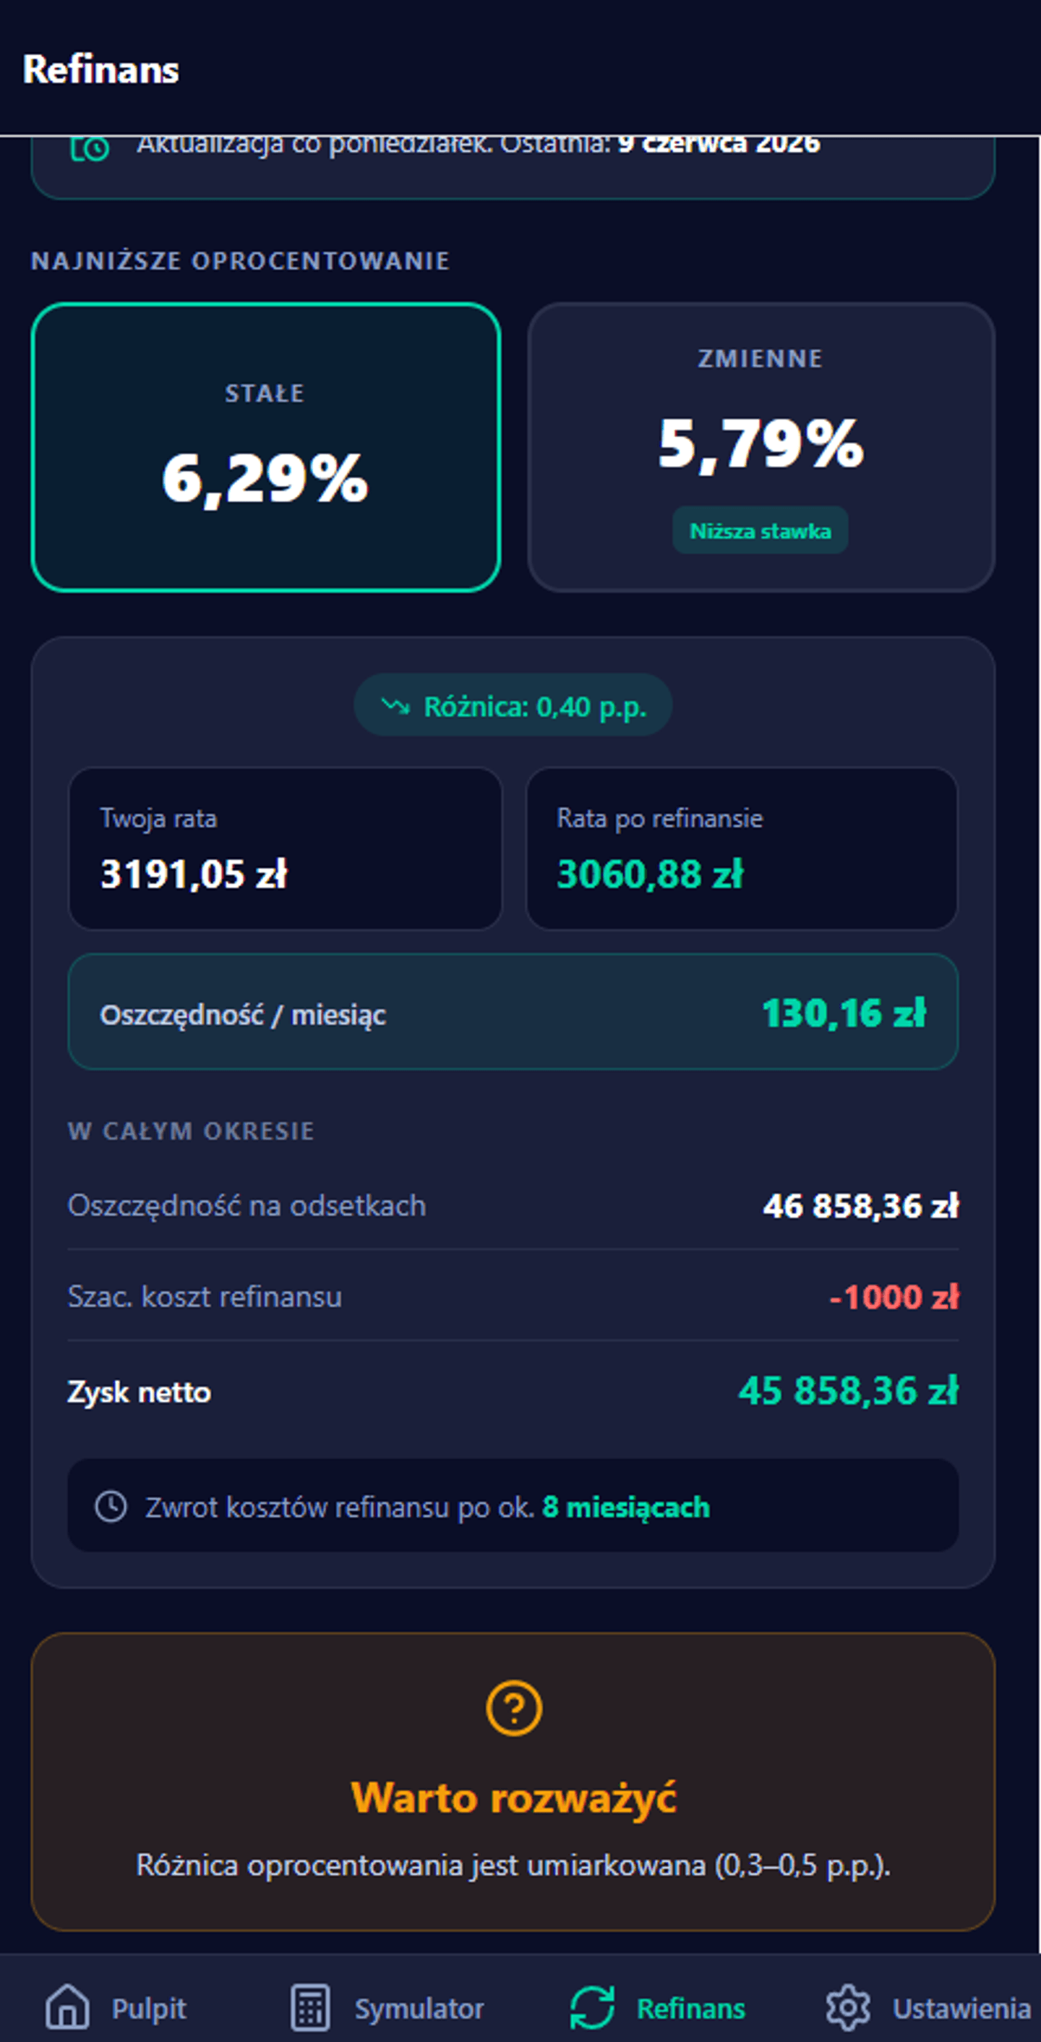Click the Warto rozważyć heading

point(513,1798)
